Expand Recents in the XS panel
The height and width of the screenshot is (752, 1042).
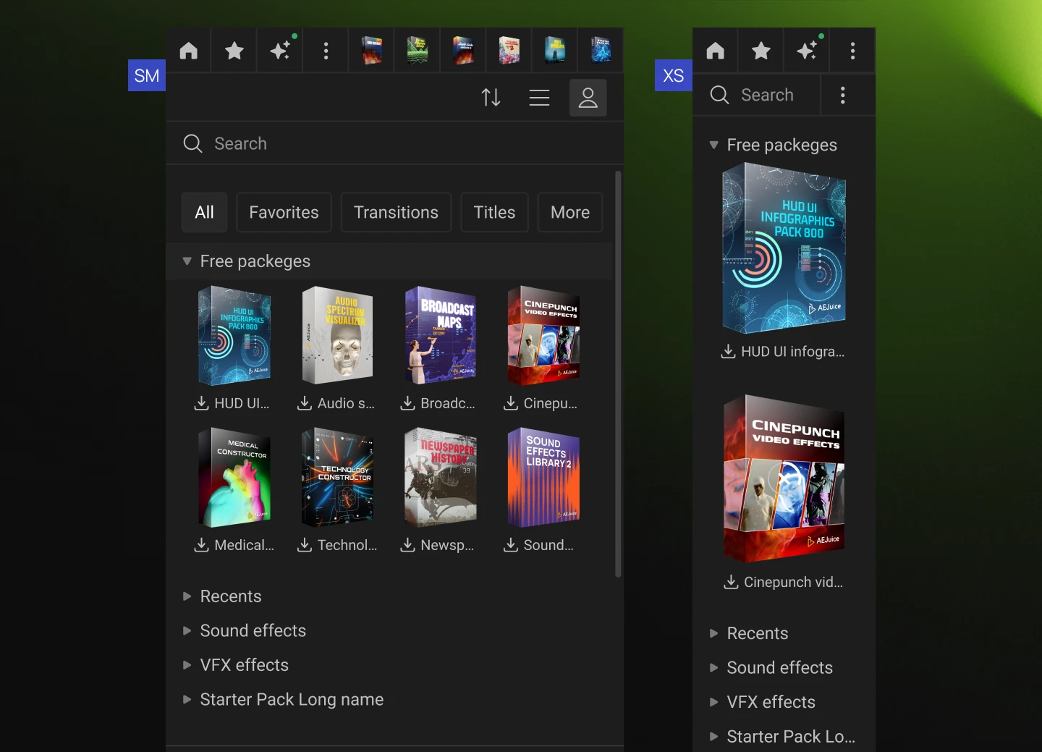pos(714,633)
